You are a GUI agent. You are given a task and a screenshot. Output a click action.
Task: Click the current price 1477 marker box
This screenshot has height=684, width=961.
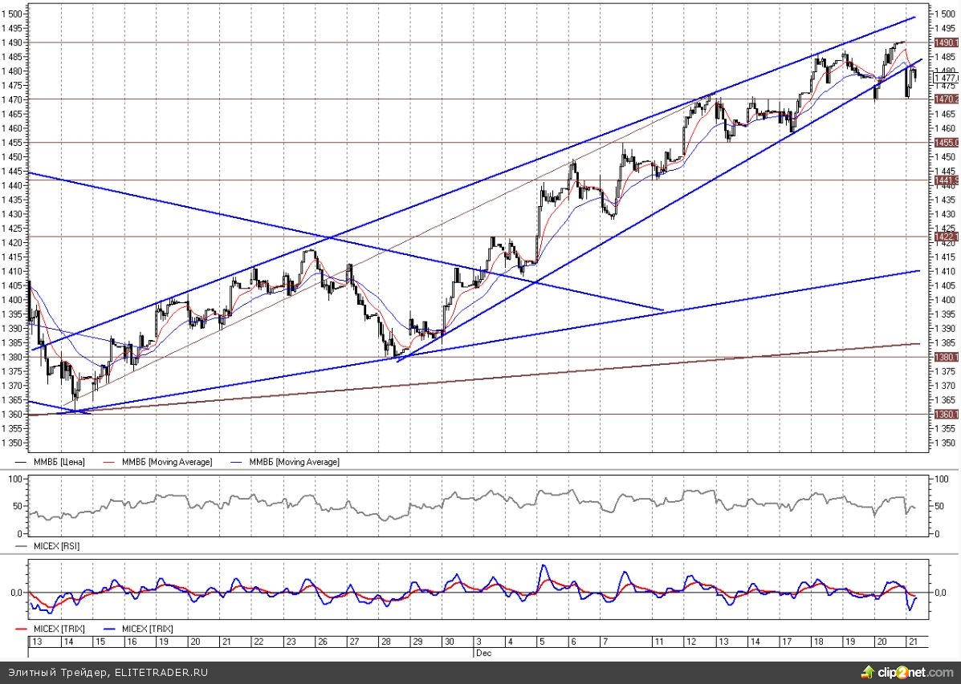pos(945,79)
